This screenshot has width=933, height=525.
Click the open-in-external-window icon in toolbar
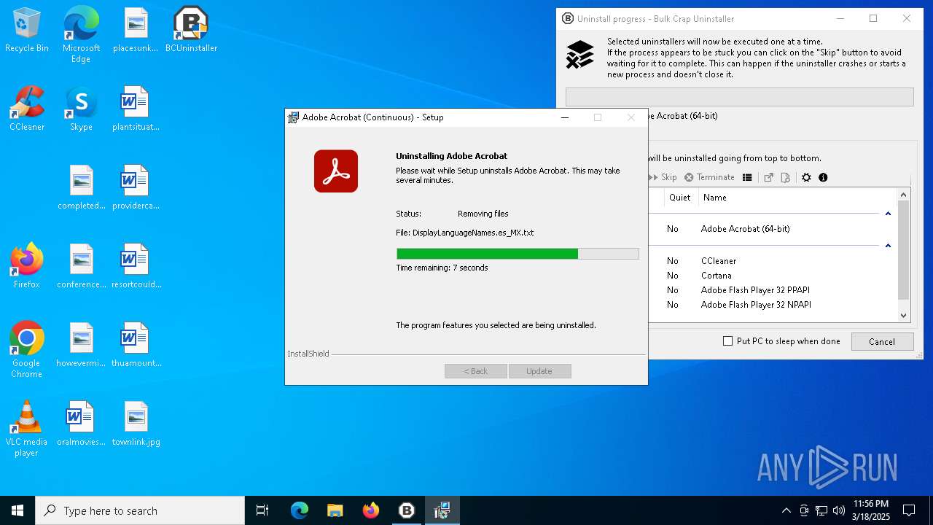click(x=768, y=177)
